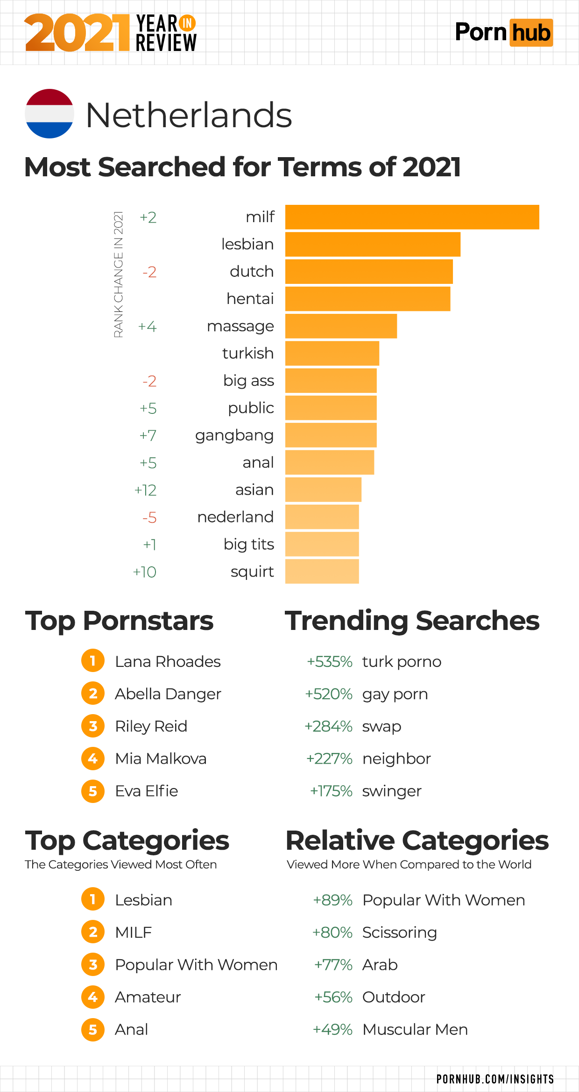This screenshot has height=1092, width=579.
Task: Click the 2021 Year in Review logo
Action: tap(111, 33)
